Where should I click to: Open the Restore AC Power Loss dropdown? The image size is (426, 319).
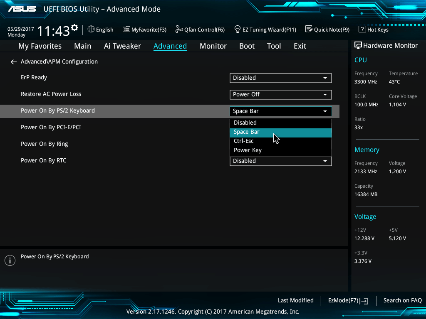pos(281,95)
